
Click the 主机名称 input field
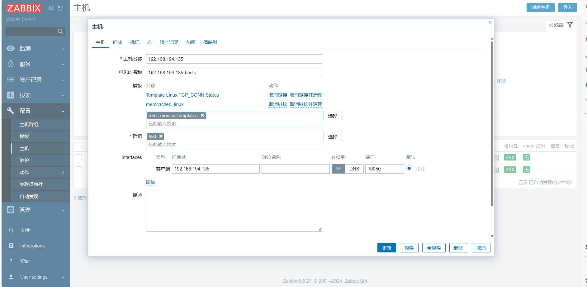(x=234, y=59)
